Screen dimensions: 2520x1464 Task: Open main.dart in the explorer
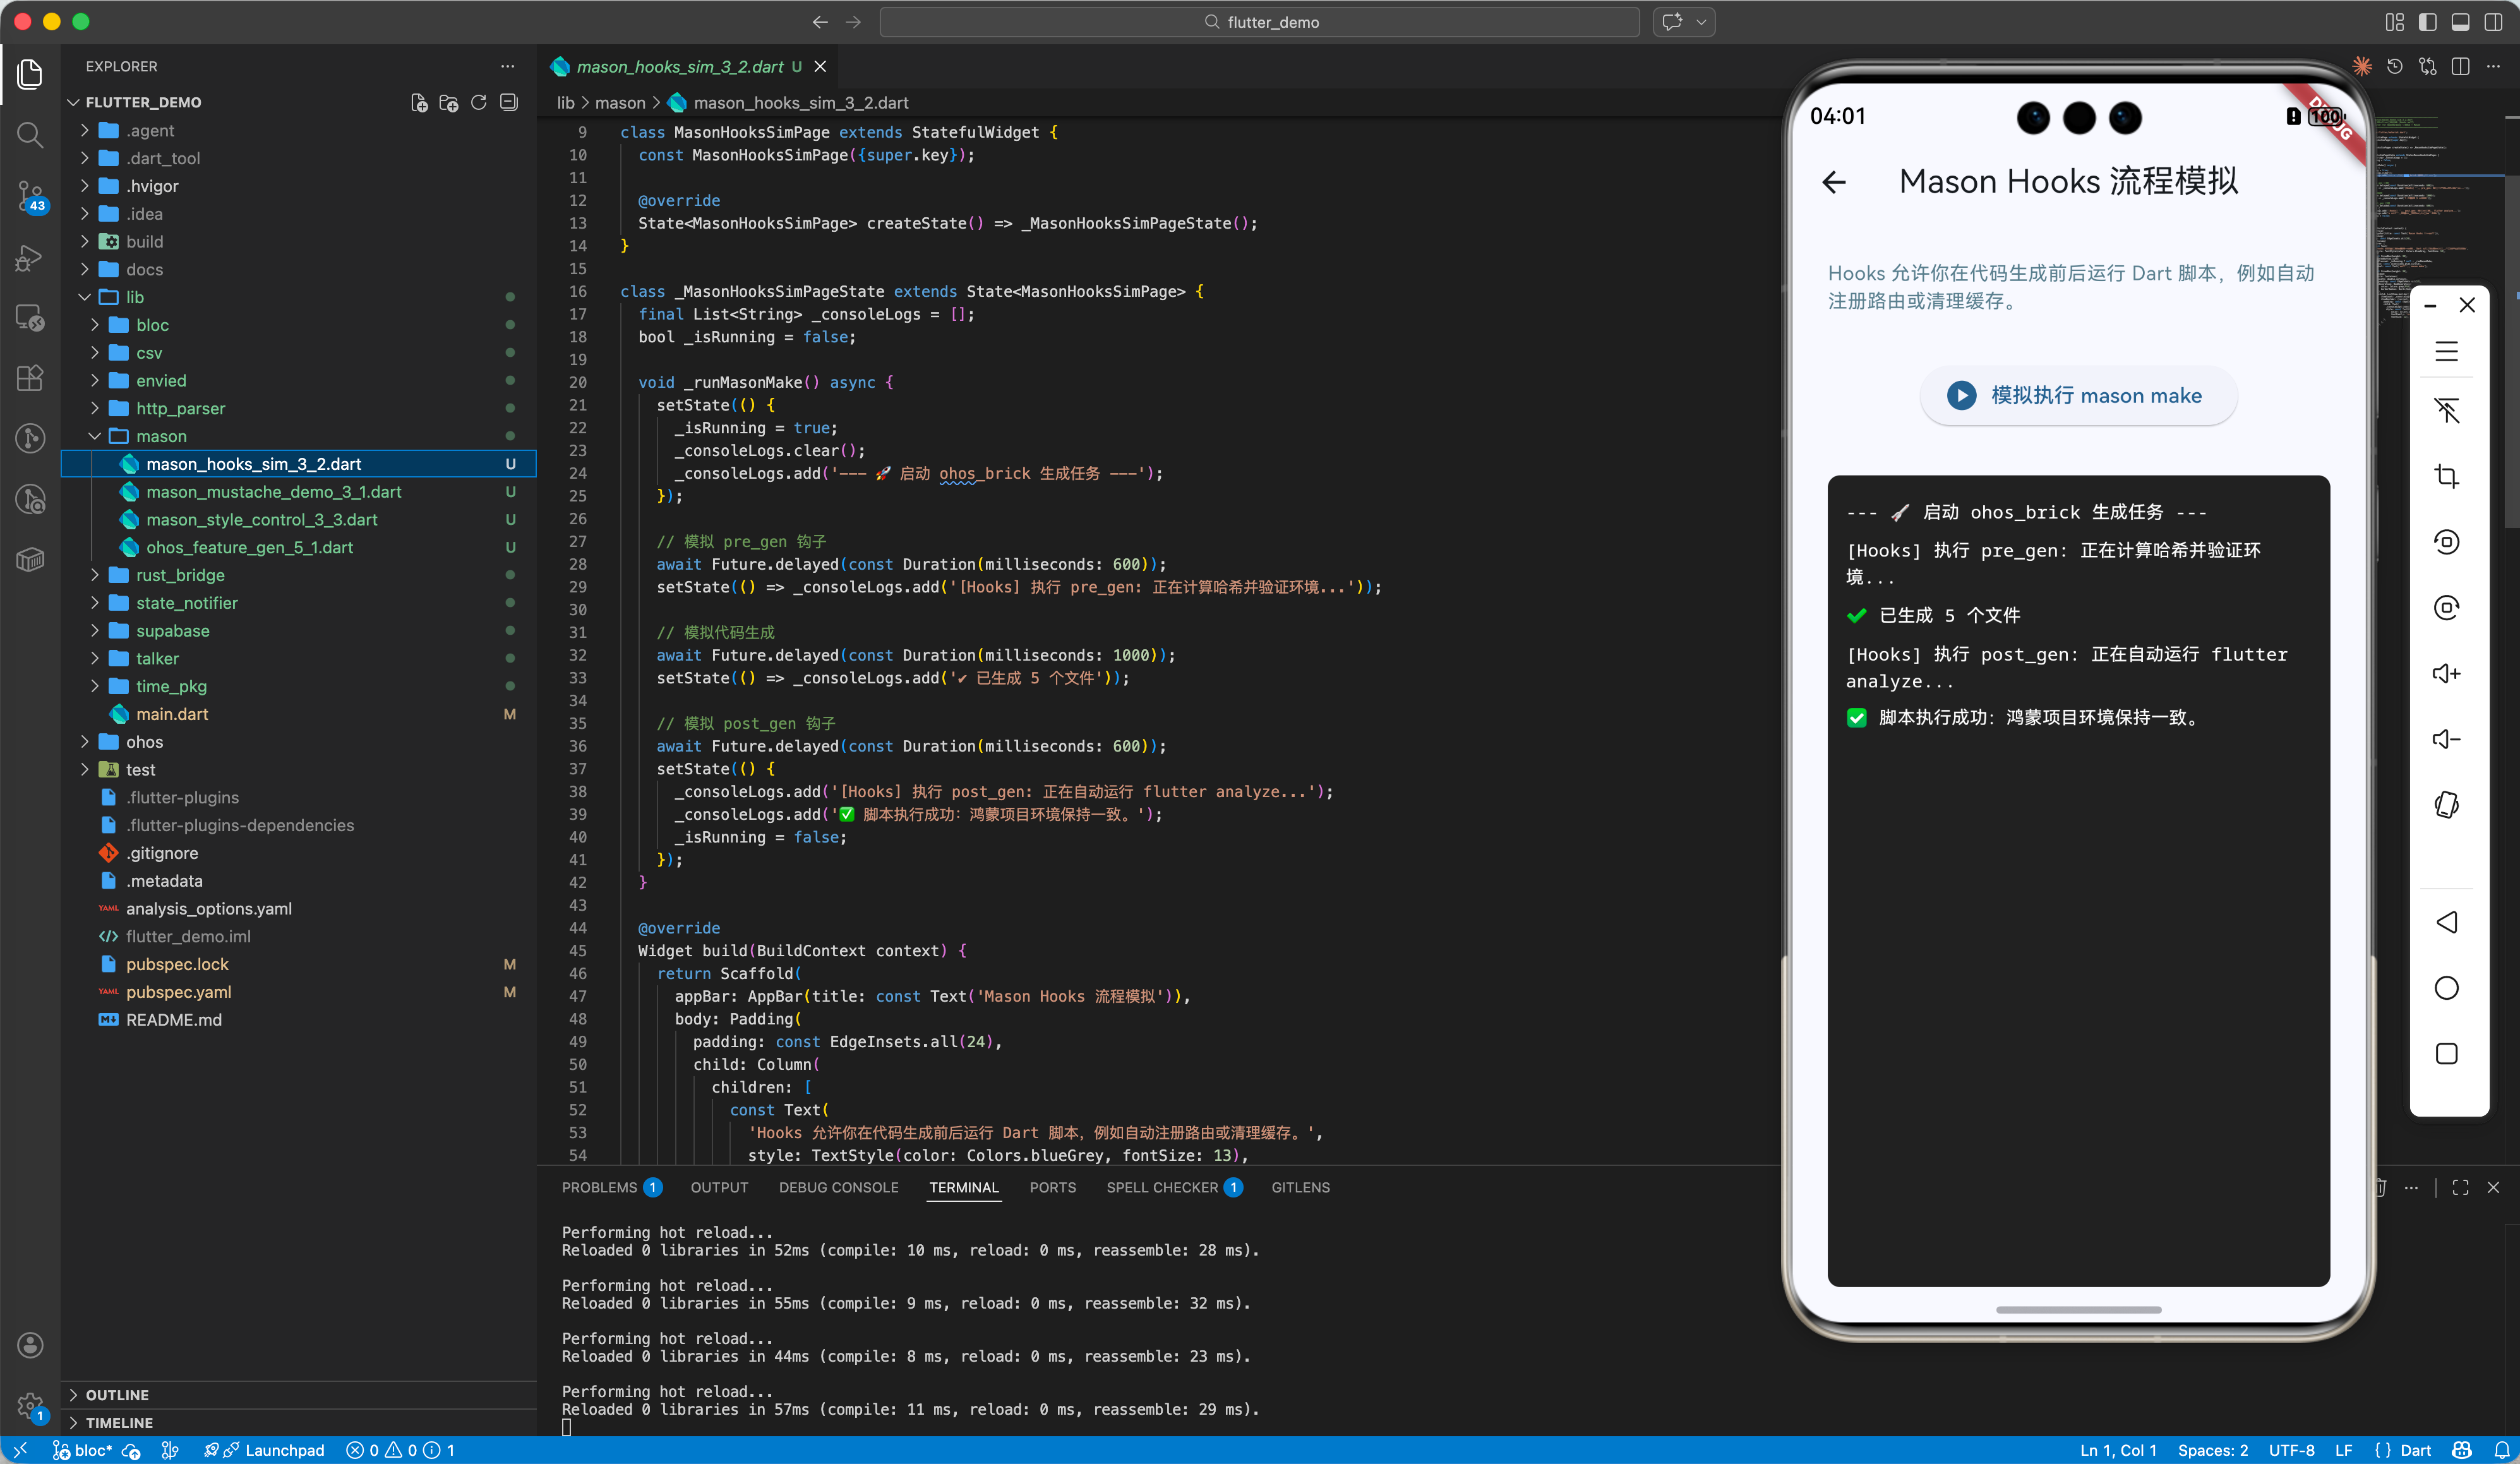(x=172, y=714)
